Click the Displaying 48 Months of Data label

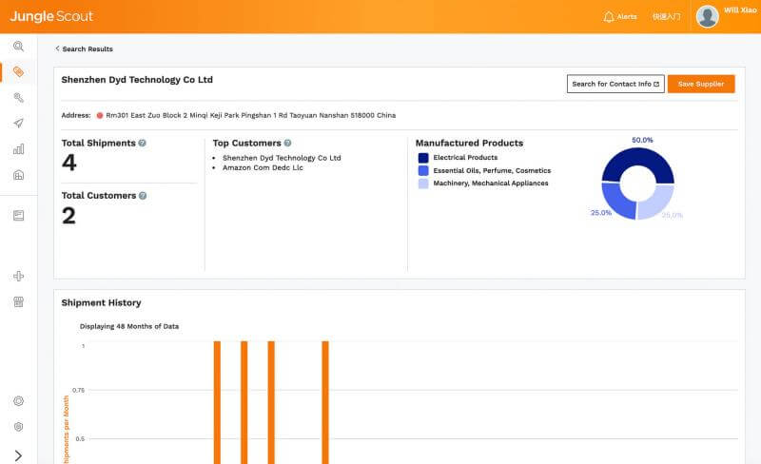pos(129,327)
